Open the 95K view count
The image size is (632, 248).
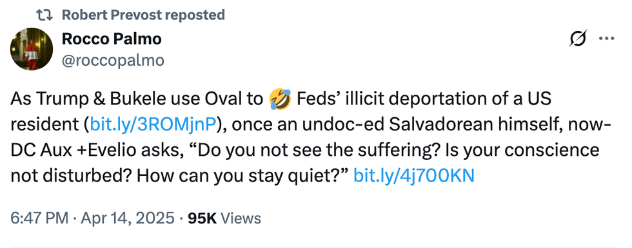(x=202, y=218)
